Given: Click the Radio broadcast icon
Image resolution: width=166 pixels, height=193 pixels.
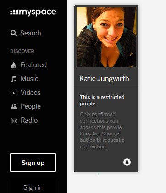Looking at the screenshot, I should coord(14,121).
